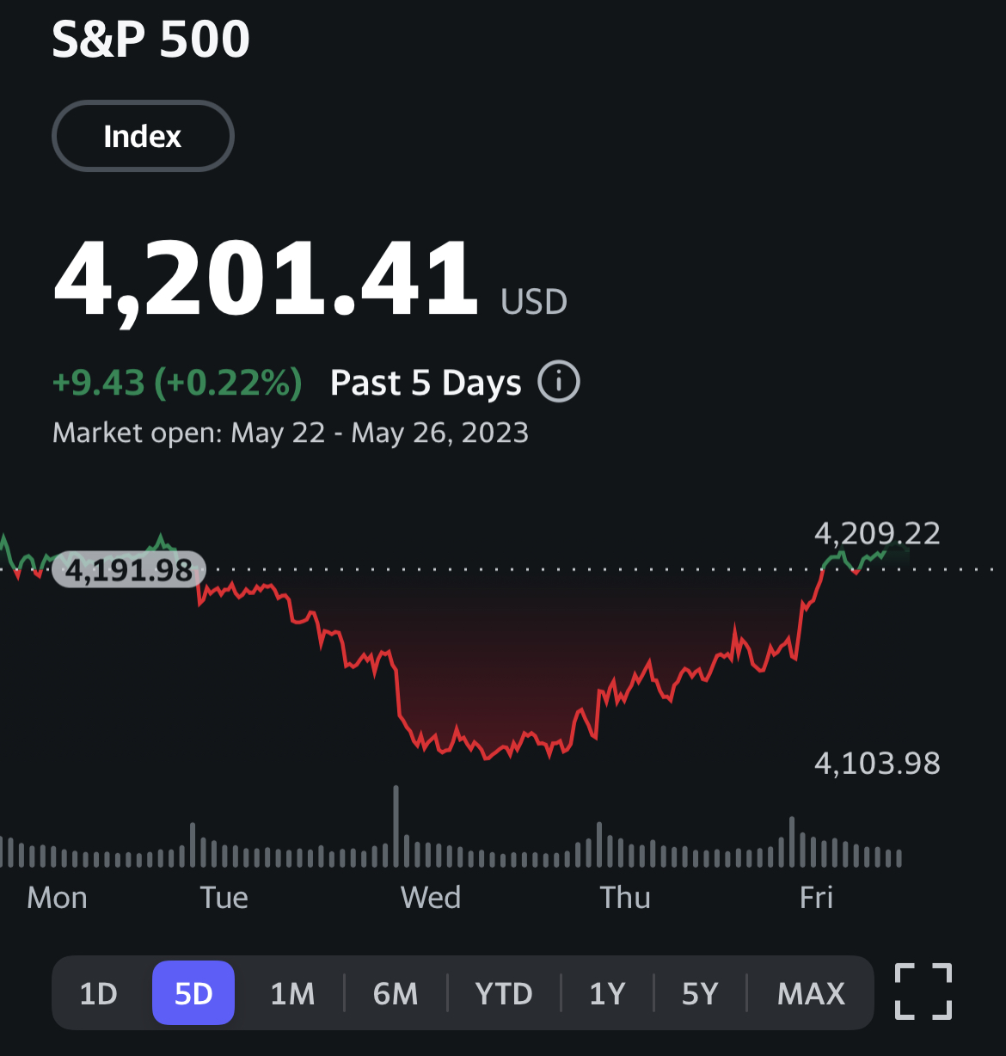
Task: Expand the chart to fullscreen
Action: (x=923, y=992)
